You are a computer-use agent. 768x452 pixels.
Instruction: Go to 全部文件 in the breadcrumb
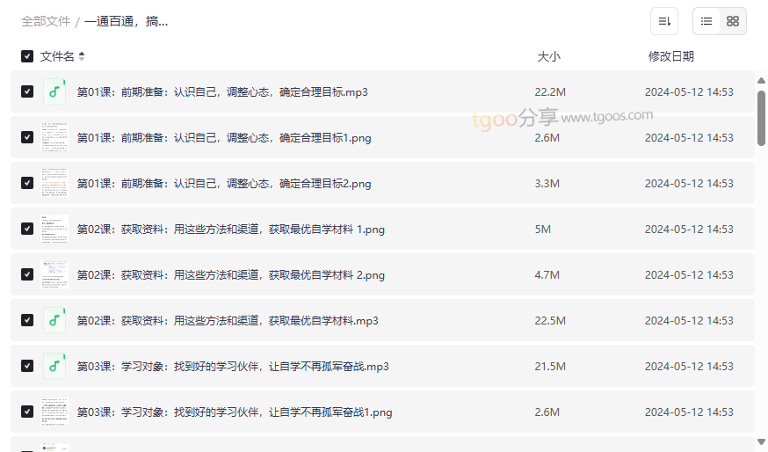point(46,21)
